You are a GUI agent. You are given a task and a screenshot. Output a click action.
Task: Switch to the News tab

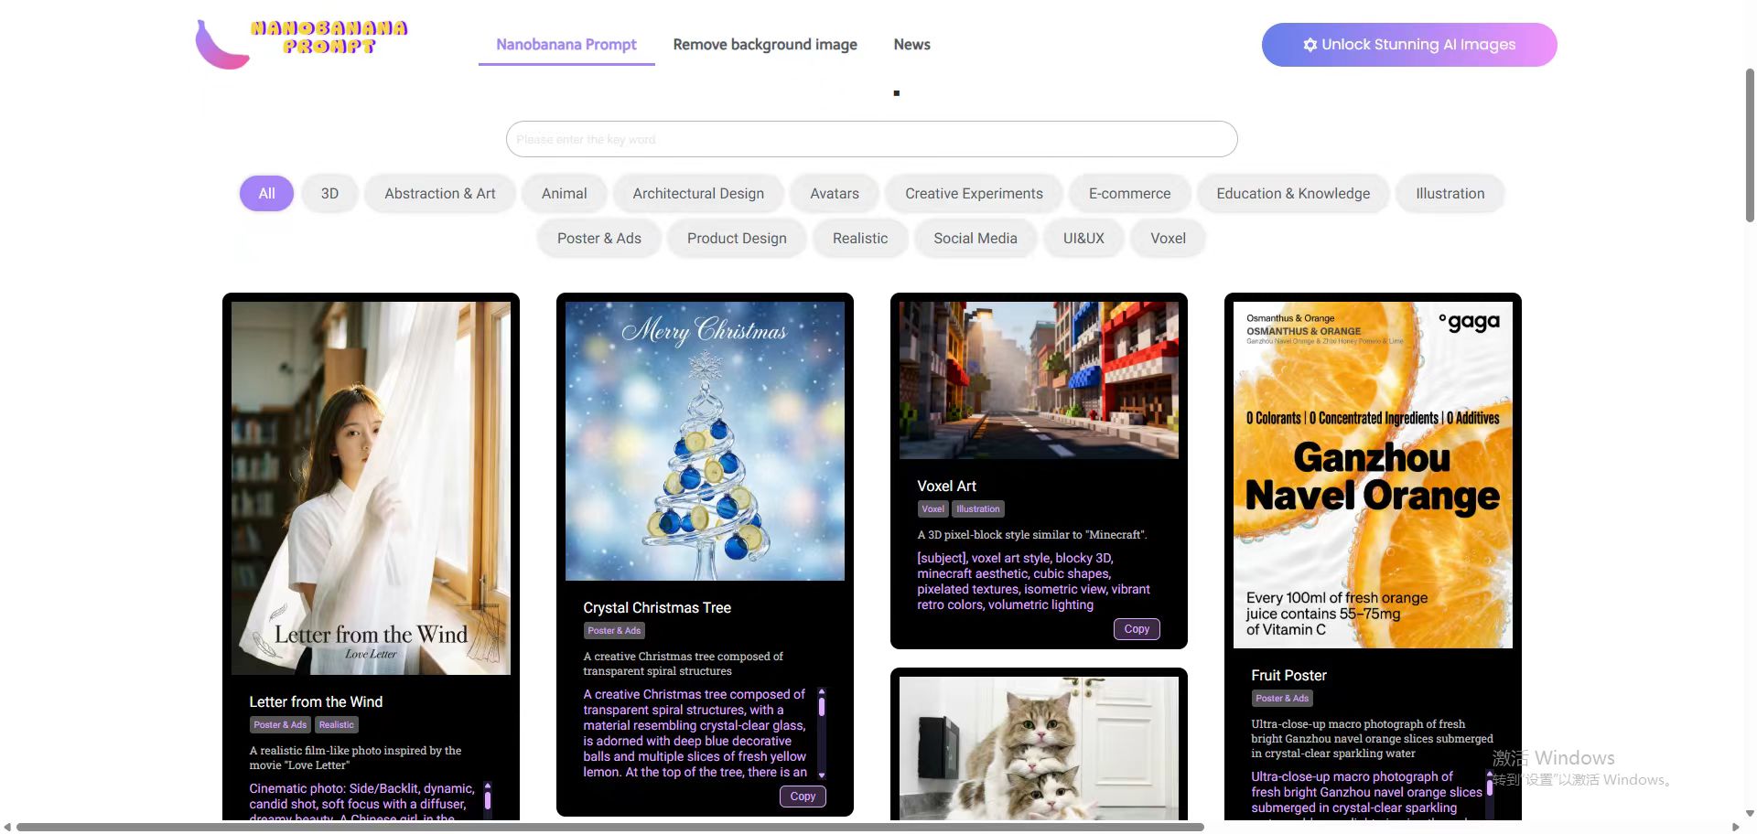point(911,45)
